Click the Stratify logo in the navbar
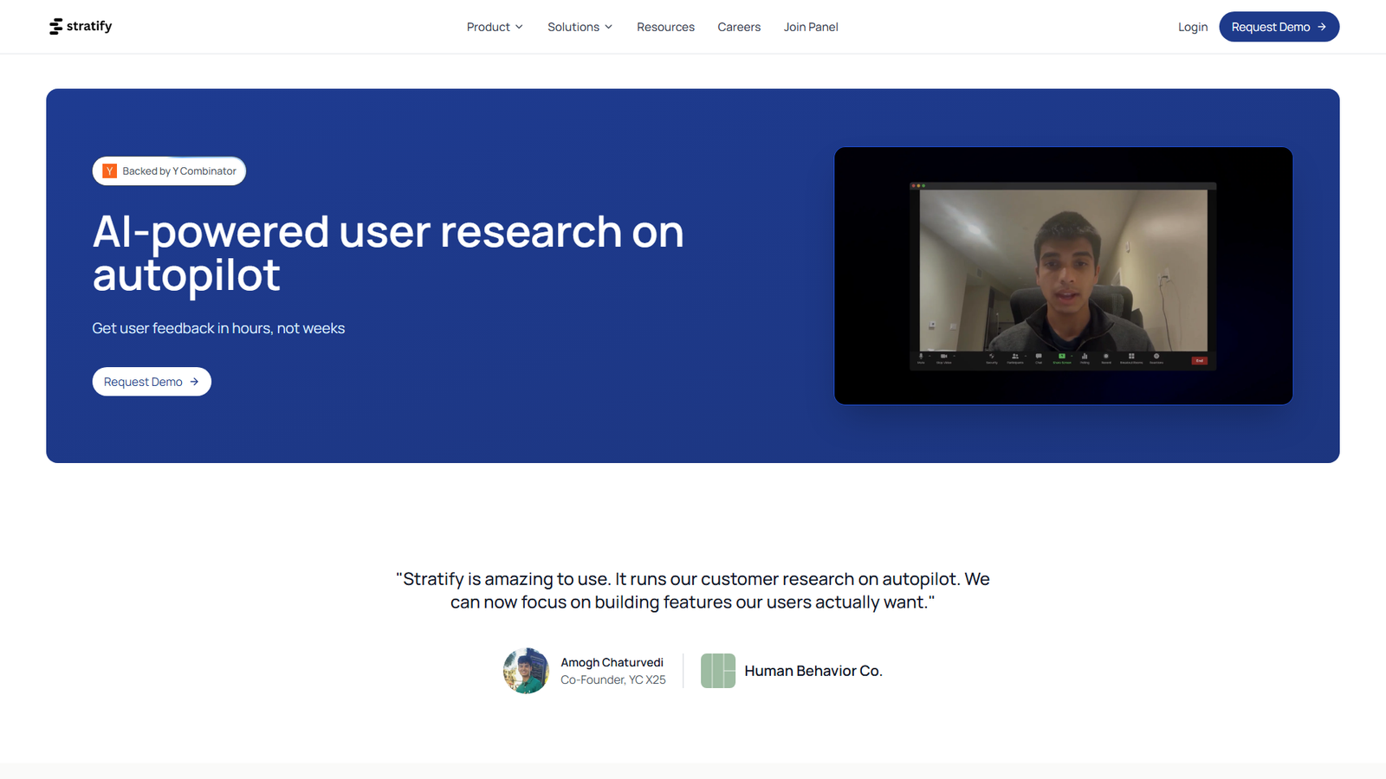Screen dimensions: 1386x779 coord(80,27)
